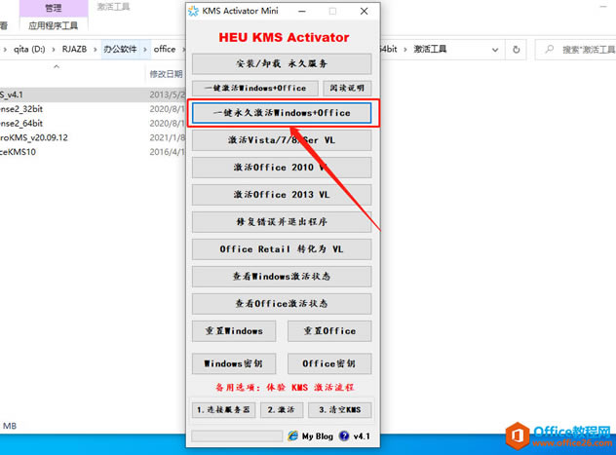The width and height of the screenshot is (616, 455).
Task: Sort by 修改日期 column header
Action: pos(166,74)
